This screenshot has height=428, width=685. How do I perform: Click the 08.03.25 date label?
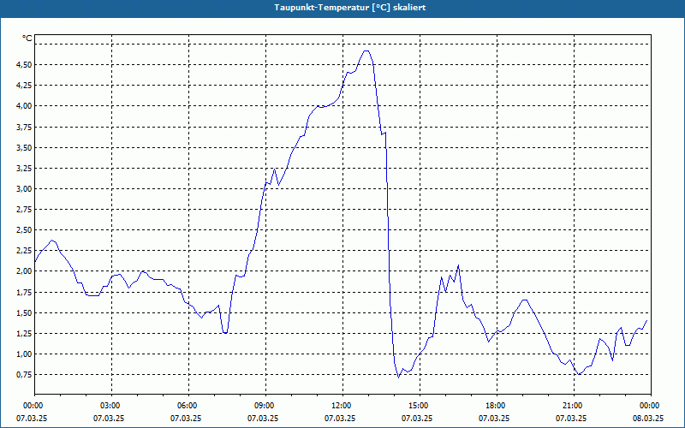point(648,418)
